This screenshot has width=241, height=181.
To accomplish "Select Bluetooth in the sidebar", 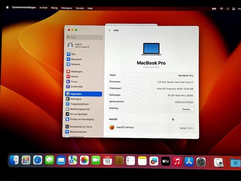I will 76,59.
